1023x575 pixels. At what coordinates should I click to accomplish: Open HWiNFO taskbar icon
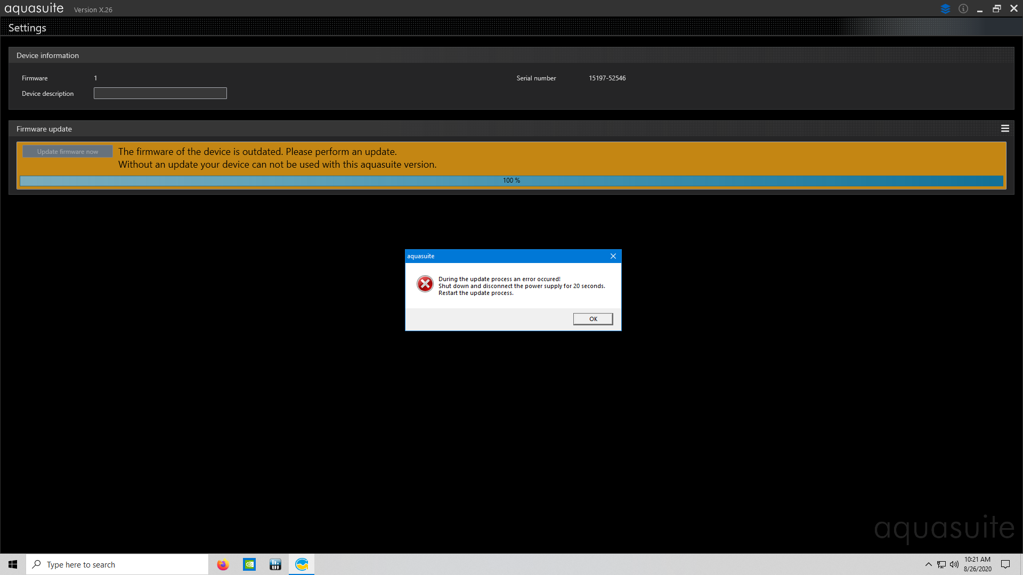pos(275,564)
